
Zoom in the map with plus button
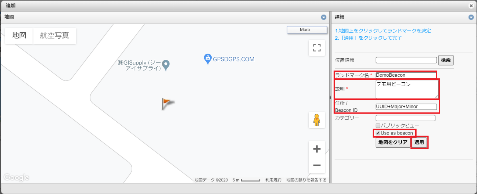pyautogui.click(x=316, y=149)
